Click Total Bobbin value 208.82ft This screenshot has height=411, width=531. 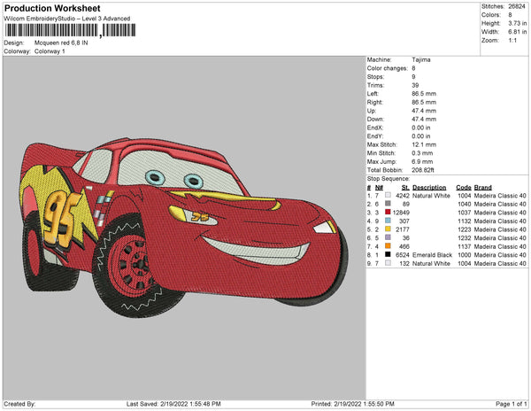click(423, 170)
